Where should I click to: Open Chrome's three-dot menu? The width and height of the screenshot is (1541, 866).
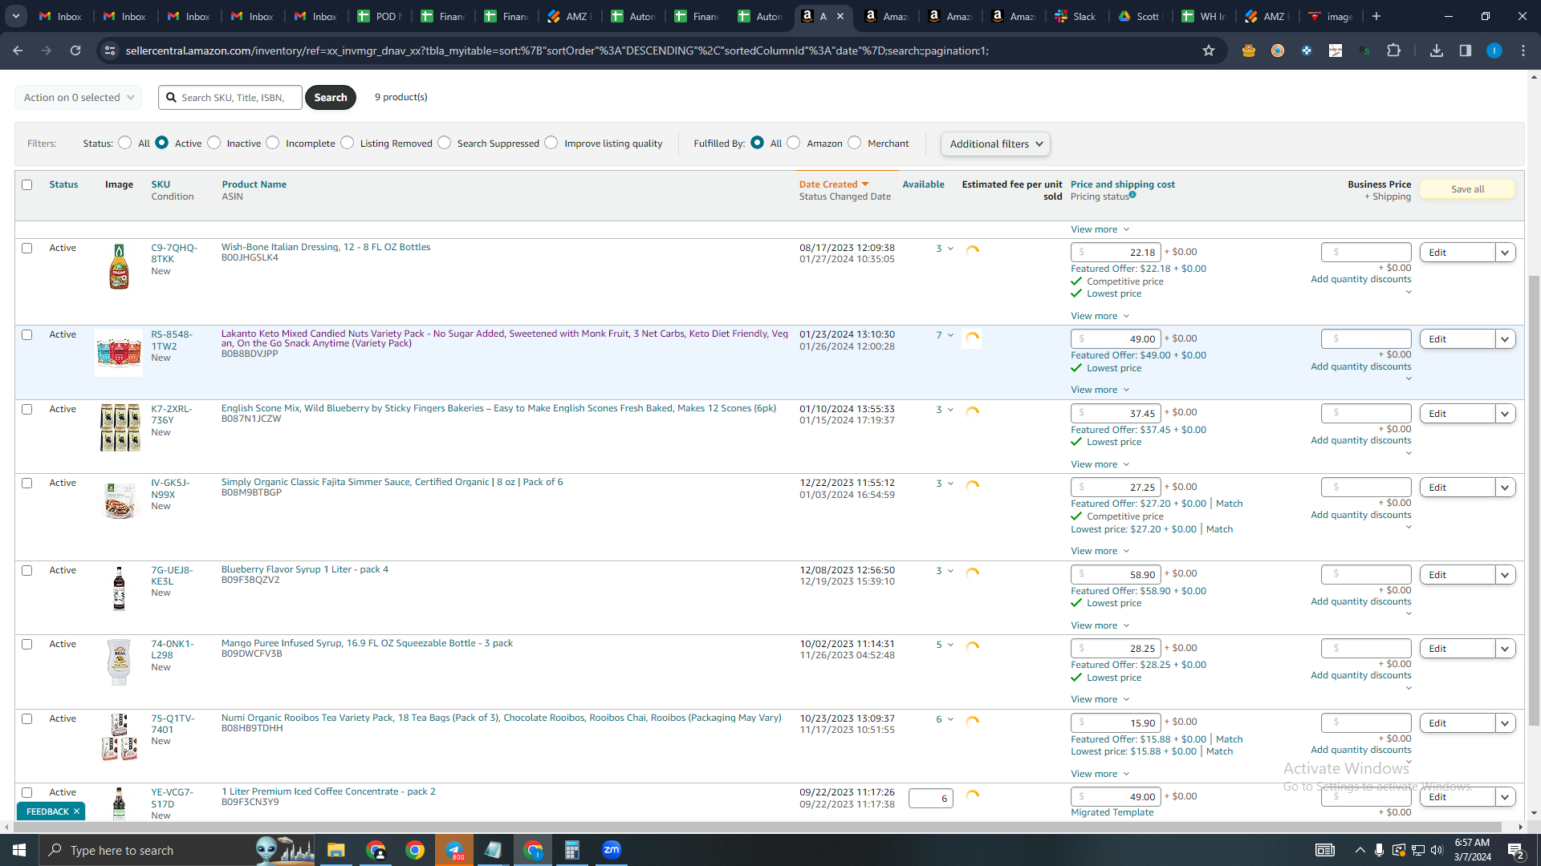tap(1523, 51)
